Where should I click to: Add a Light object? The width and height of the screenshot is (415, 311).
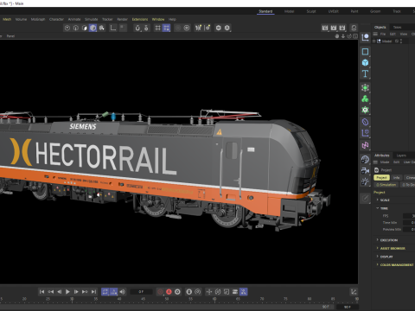point(365,181)
